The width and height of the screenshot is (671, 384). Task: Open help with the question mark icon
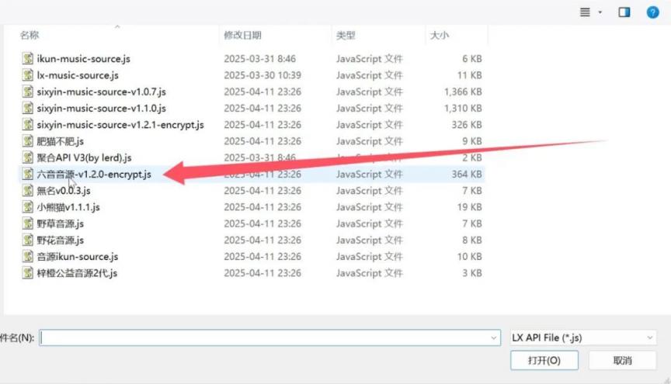(653, 12)
